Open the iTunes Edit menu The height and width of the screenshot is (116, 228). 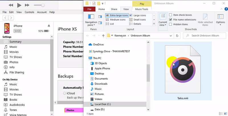coord(11,12)
